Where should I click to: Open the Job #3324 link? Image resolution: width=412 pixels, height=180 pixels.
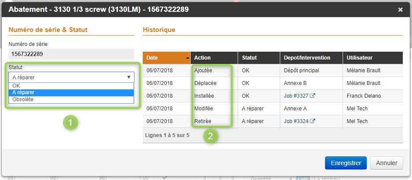click(x=296, y=121)
